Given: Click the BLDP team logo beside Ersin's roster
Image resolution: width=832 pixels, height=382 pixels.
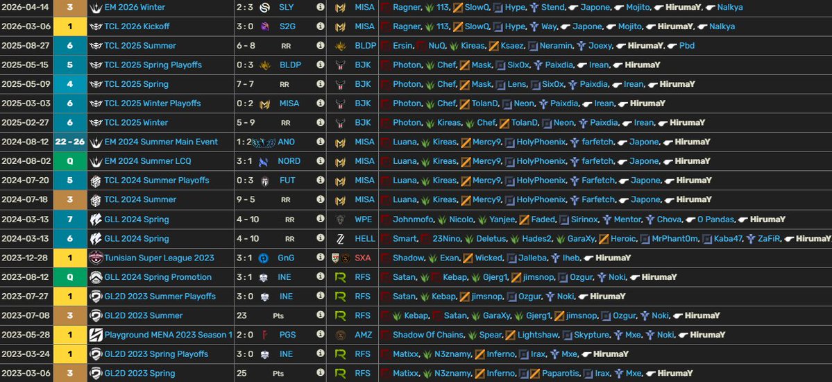Looking at the screenshot, I should pyautogui.click(x=340, y=46).
